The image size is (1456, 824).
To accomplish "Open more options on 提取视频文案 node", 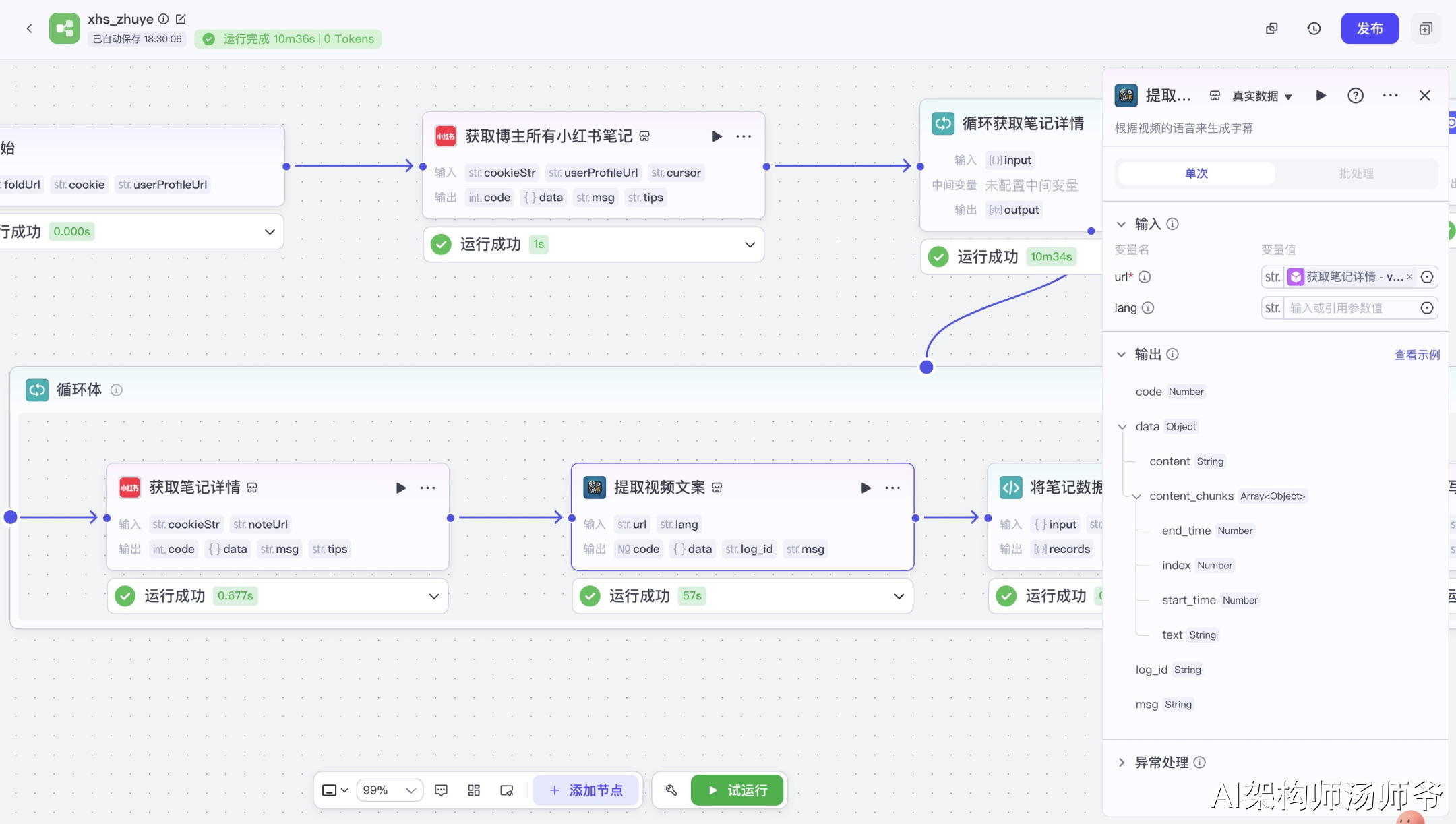I will pos(892,488).
